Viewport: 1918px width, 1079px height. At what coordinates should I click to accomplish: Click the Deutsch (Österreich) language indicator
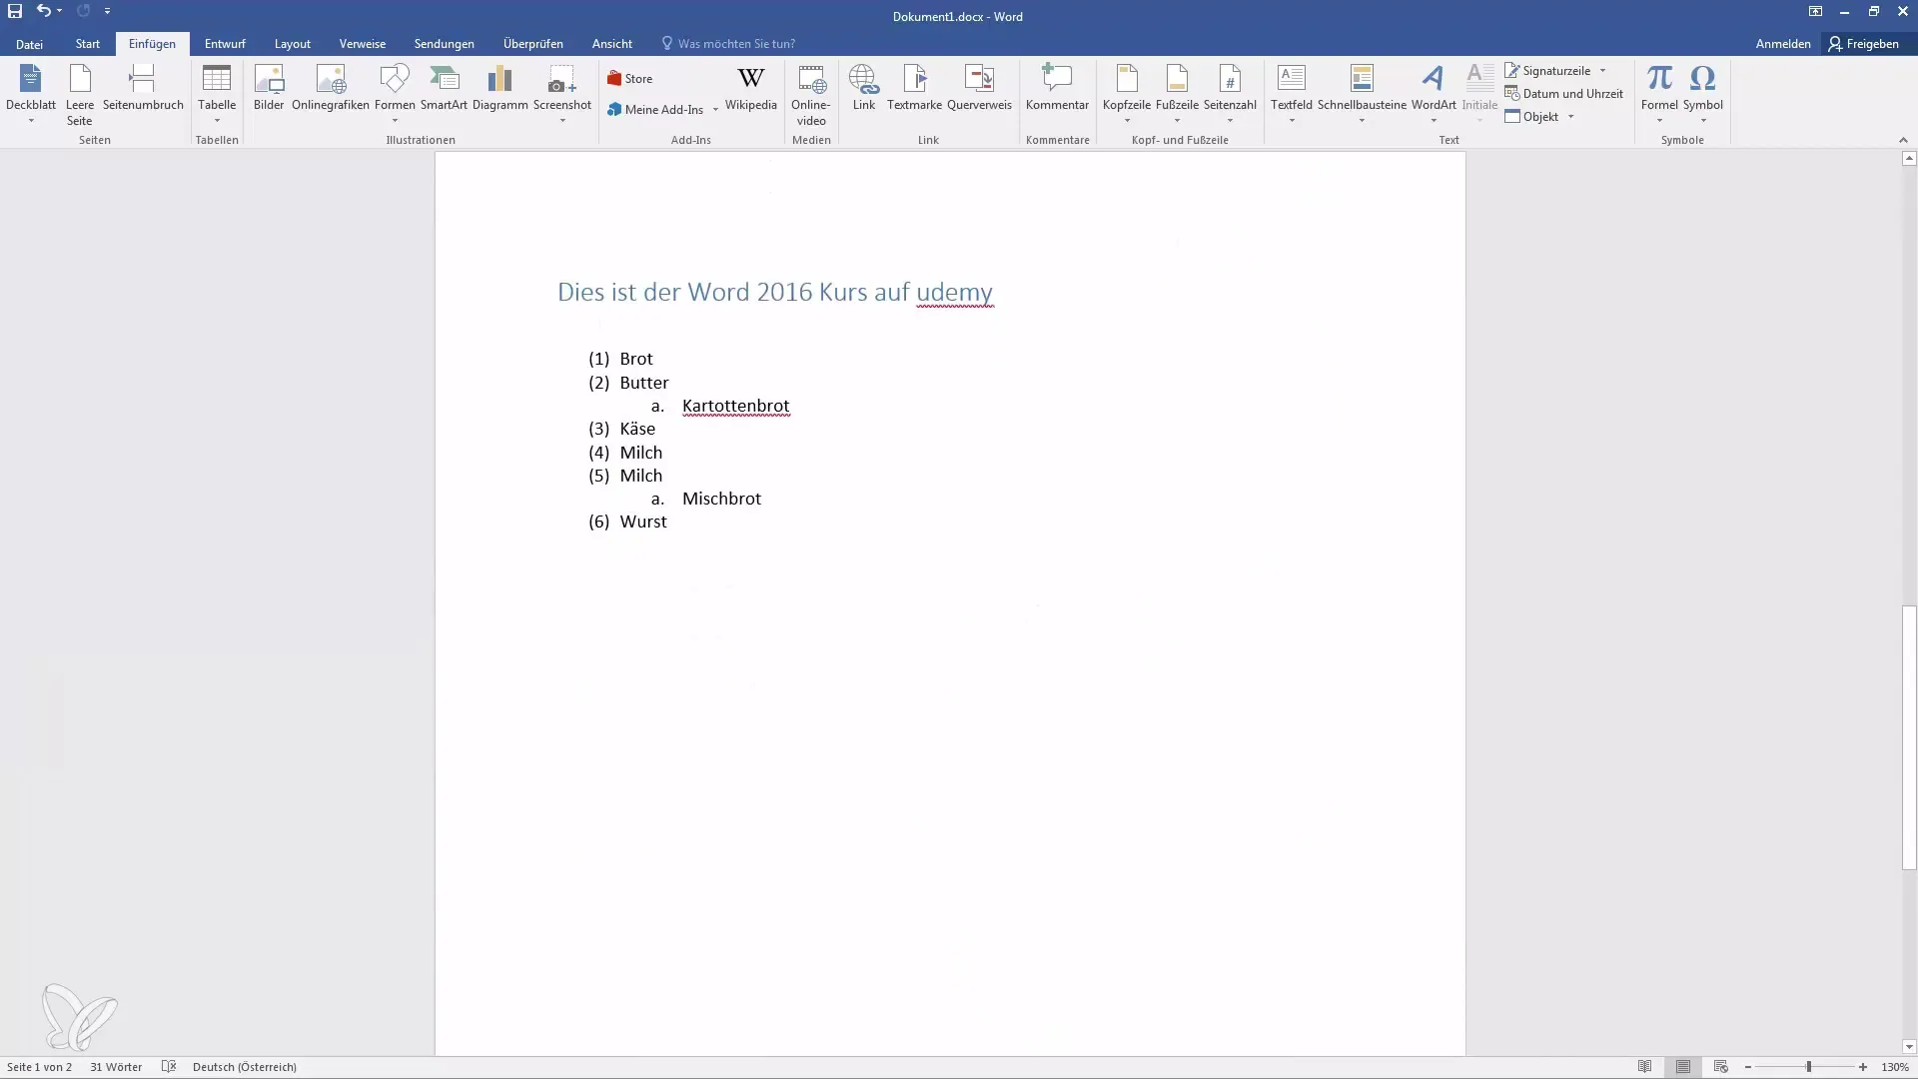[245, 1067]
